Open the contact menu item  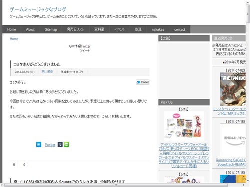180,29
